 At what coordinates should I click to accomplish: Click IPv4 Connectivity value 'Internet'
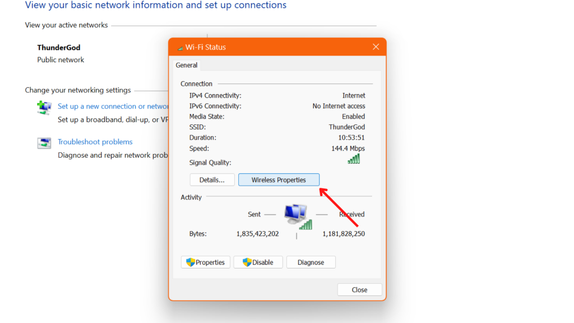pyautogui.click(x=354, y=95)
